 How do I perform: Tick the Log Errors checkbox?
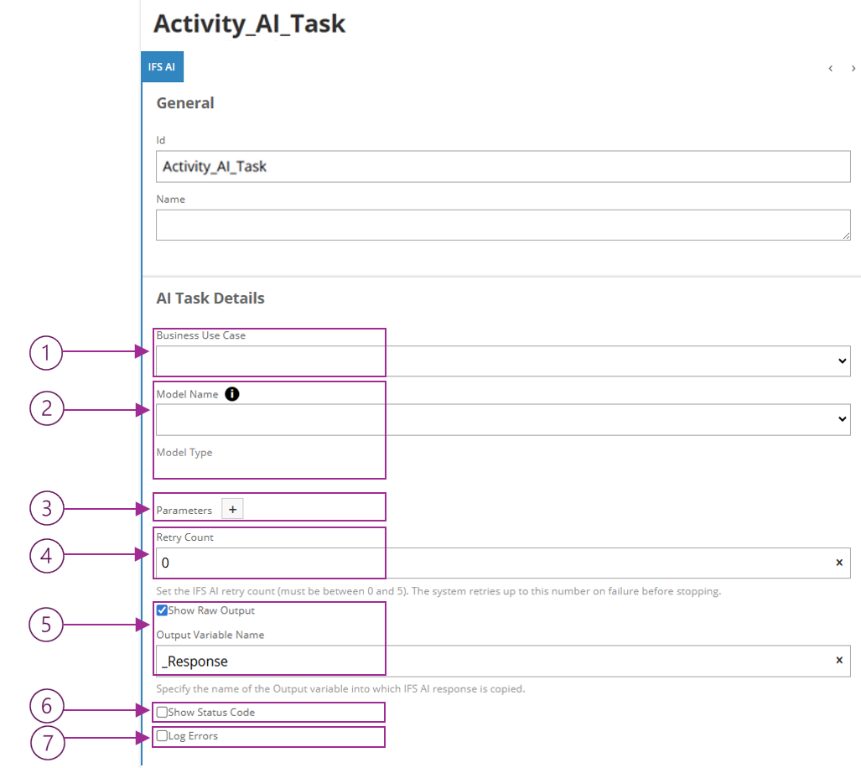pos(162,736)
